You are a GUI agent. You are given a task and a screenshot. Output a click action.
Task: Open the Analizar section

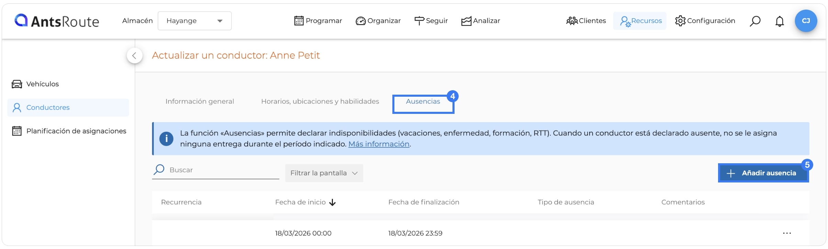pyautogui.click(x=480, y=21)
